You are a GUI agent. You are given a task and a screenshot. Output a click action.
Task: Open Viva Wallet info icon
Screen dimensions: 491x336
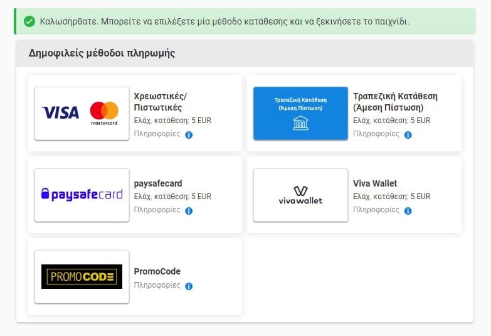pyautogui.click(x=408, y=210)
